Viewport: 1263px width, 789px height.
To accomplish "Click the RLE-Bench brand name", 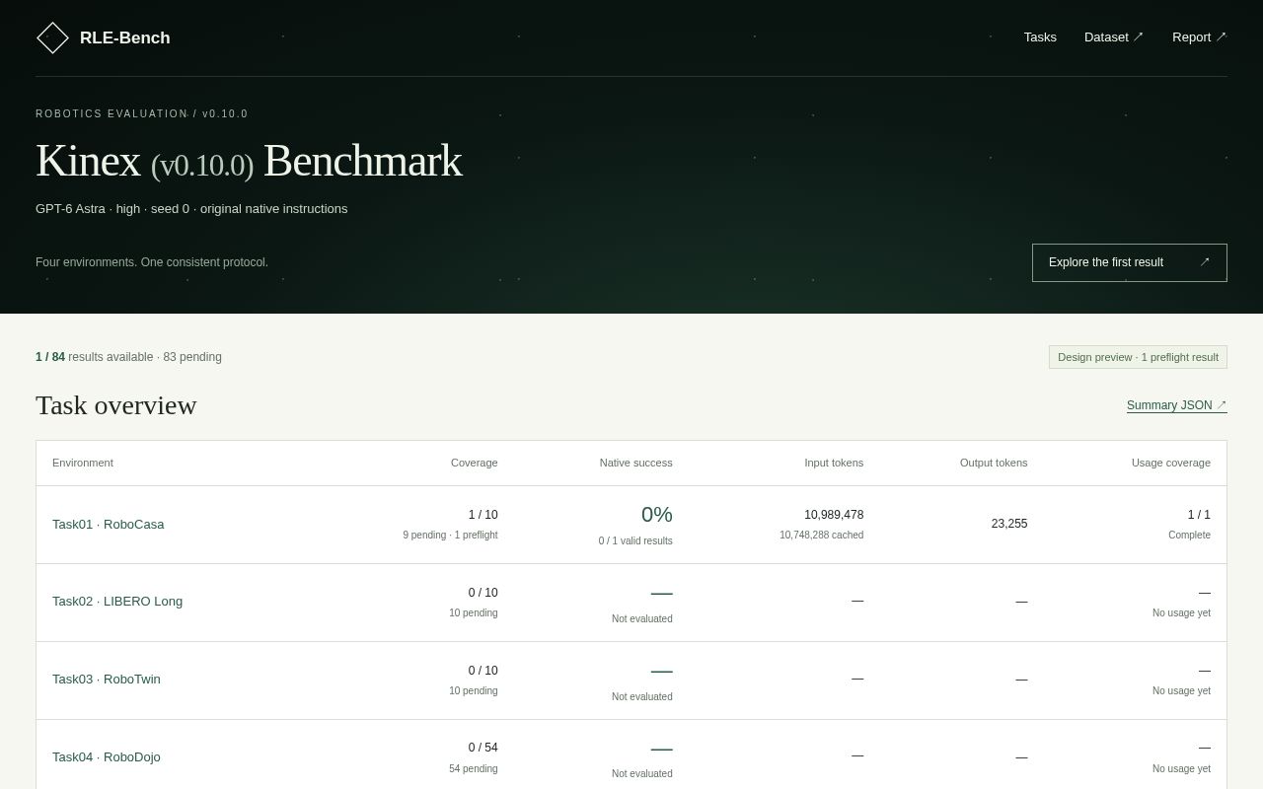I will (125, 37).
